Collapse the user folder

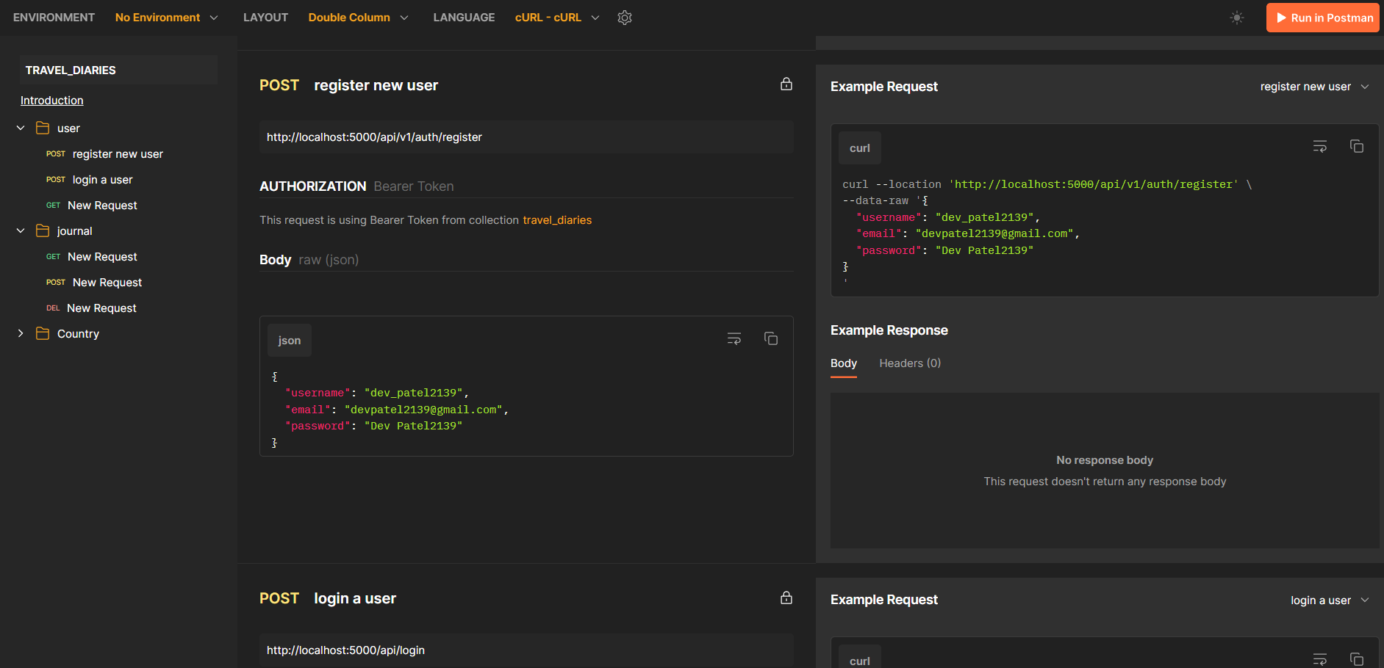point(21,128)
